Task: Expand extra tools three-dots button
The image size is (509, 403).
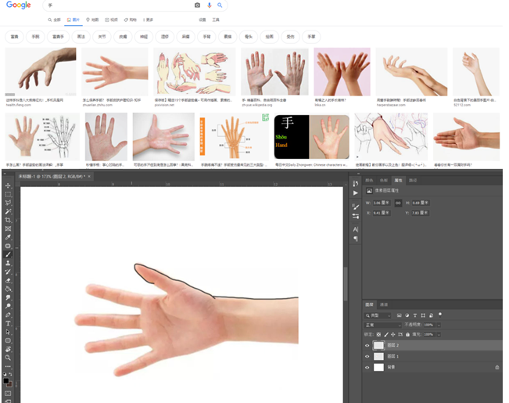Action: [x=8, y=366]
